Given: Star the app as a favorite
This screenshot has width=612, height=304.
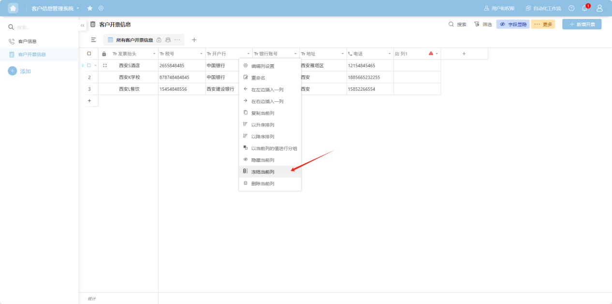Looking at the screenshot, I should (90, 8).
